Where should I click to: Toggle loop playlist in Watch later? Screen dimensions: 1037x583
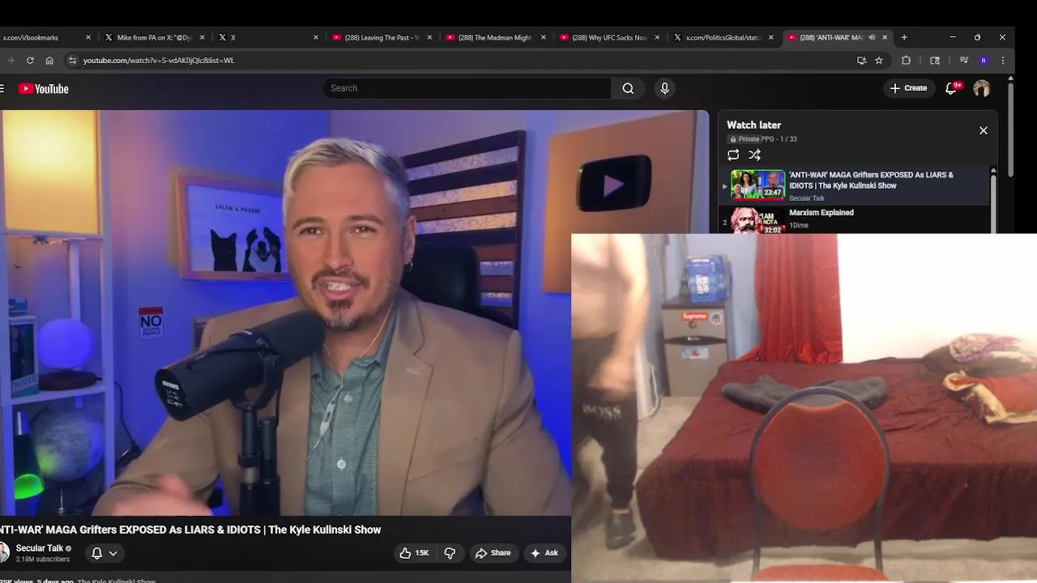(x=733, y=155)
